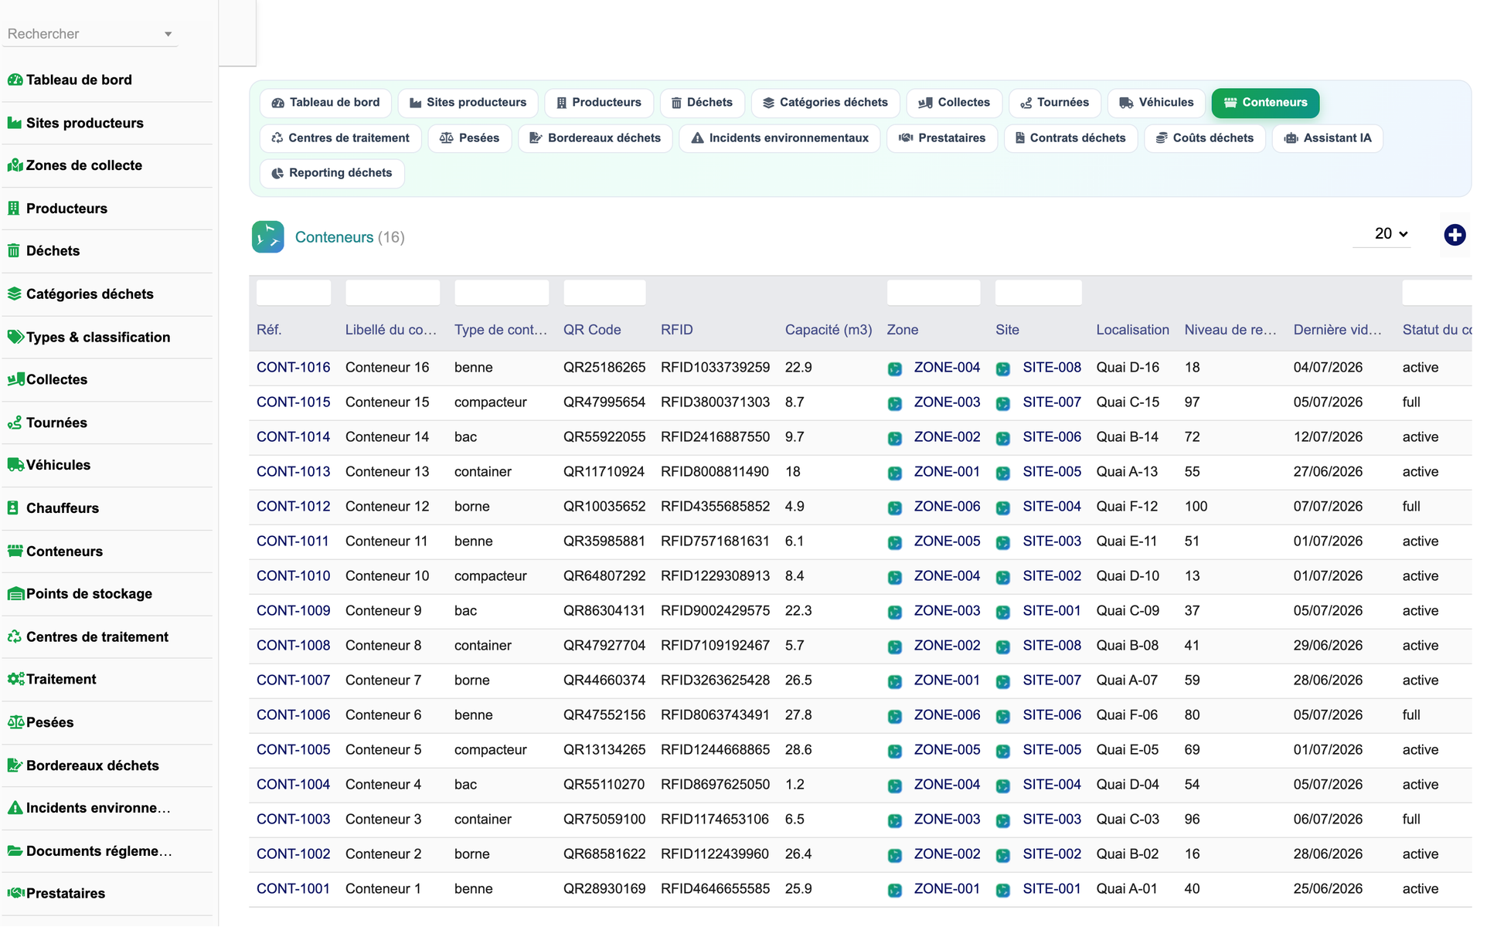The image size is (1504, 930).
Task: Follow the SITE-005 link in CONT-1013 row
Action: click(1052, 472)
